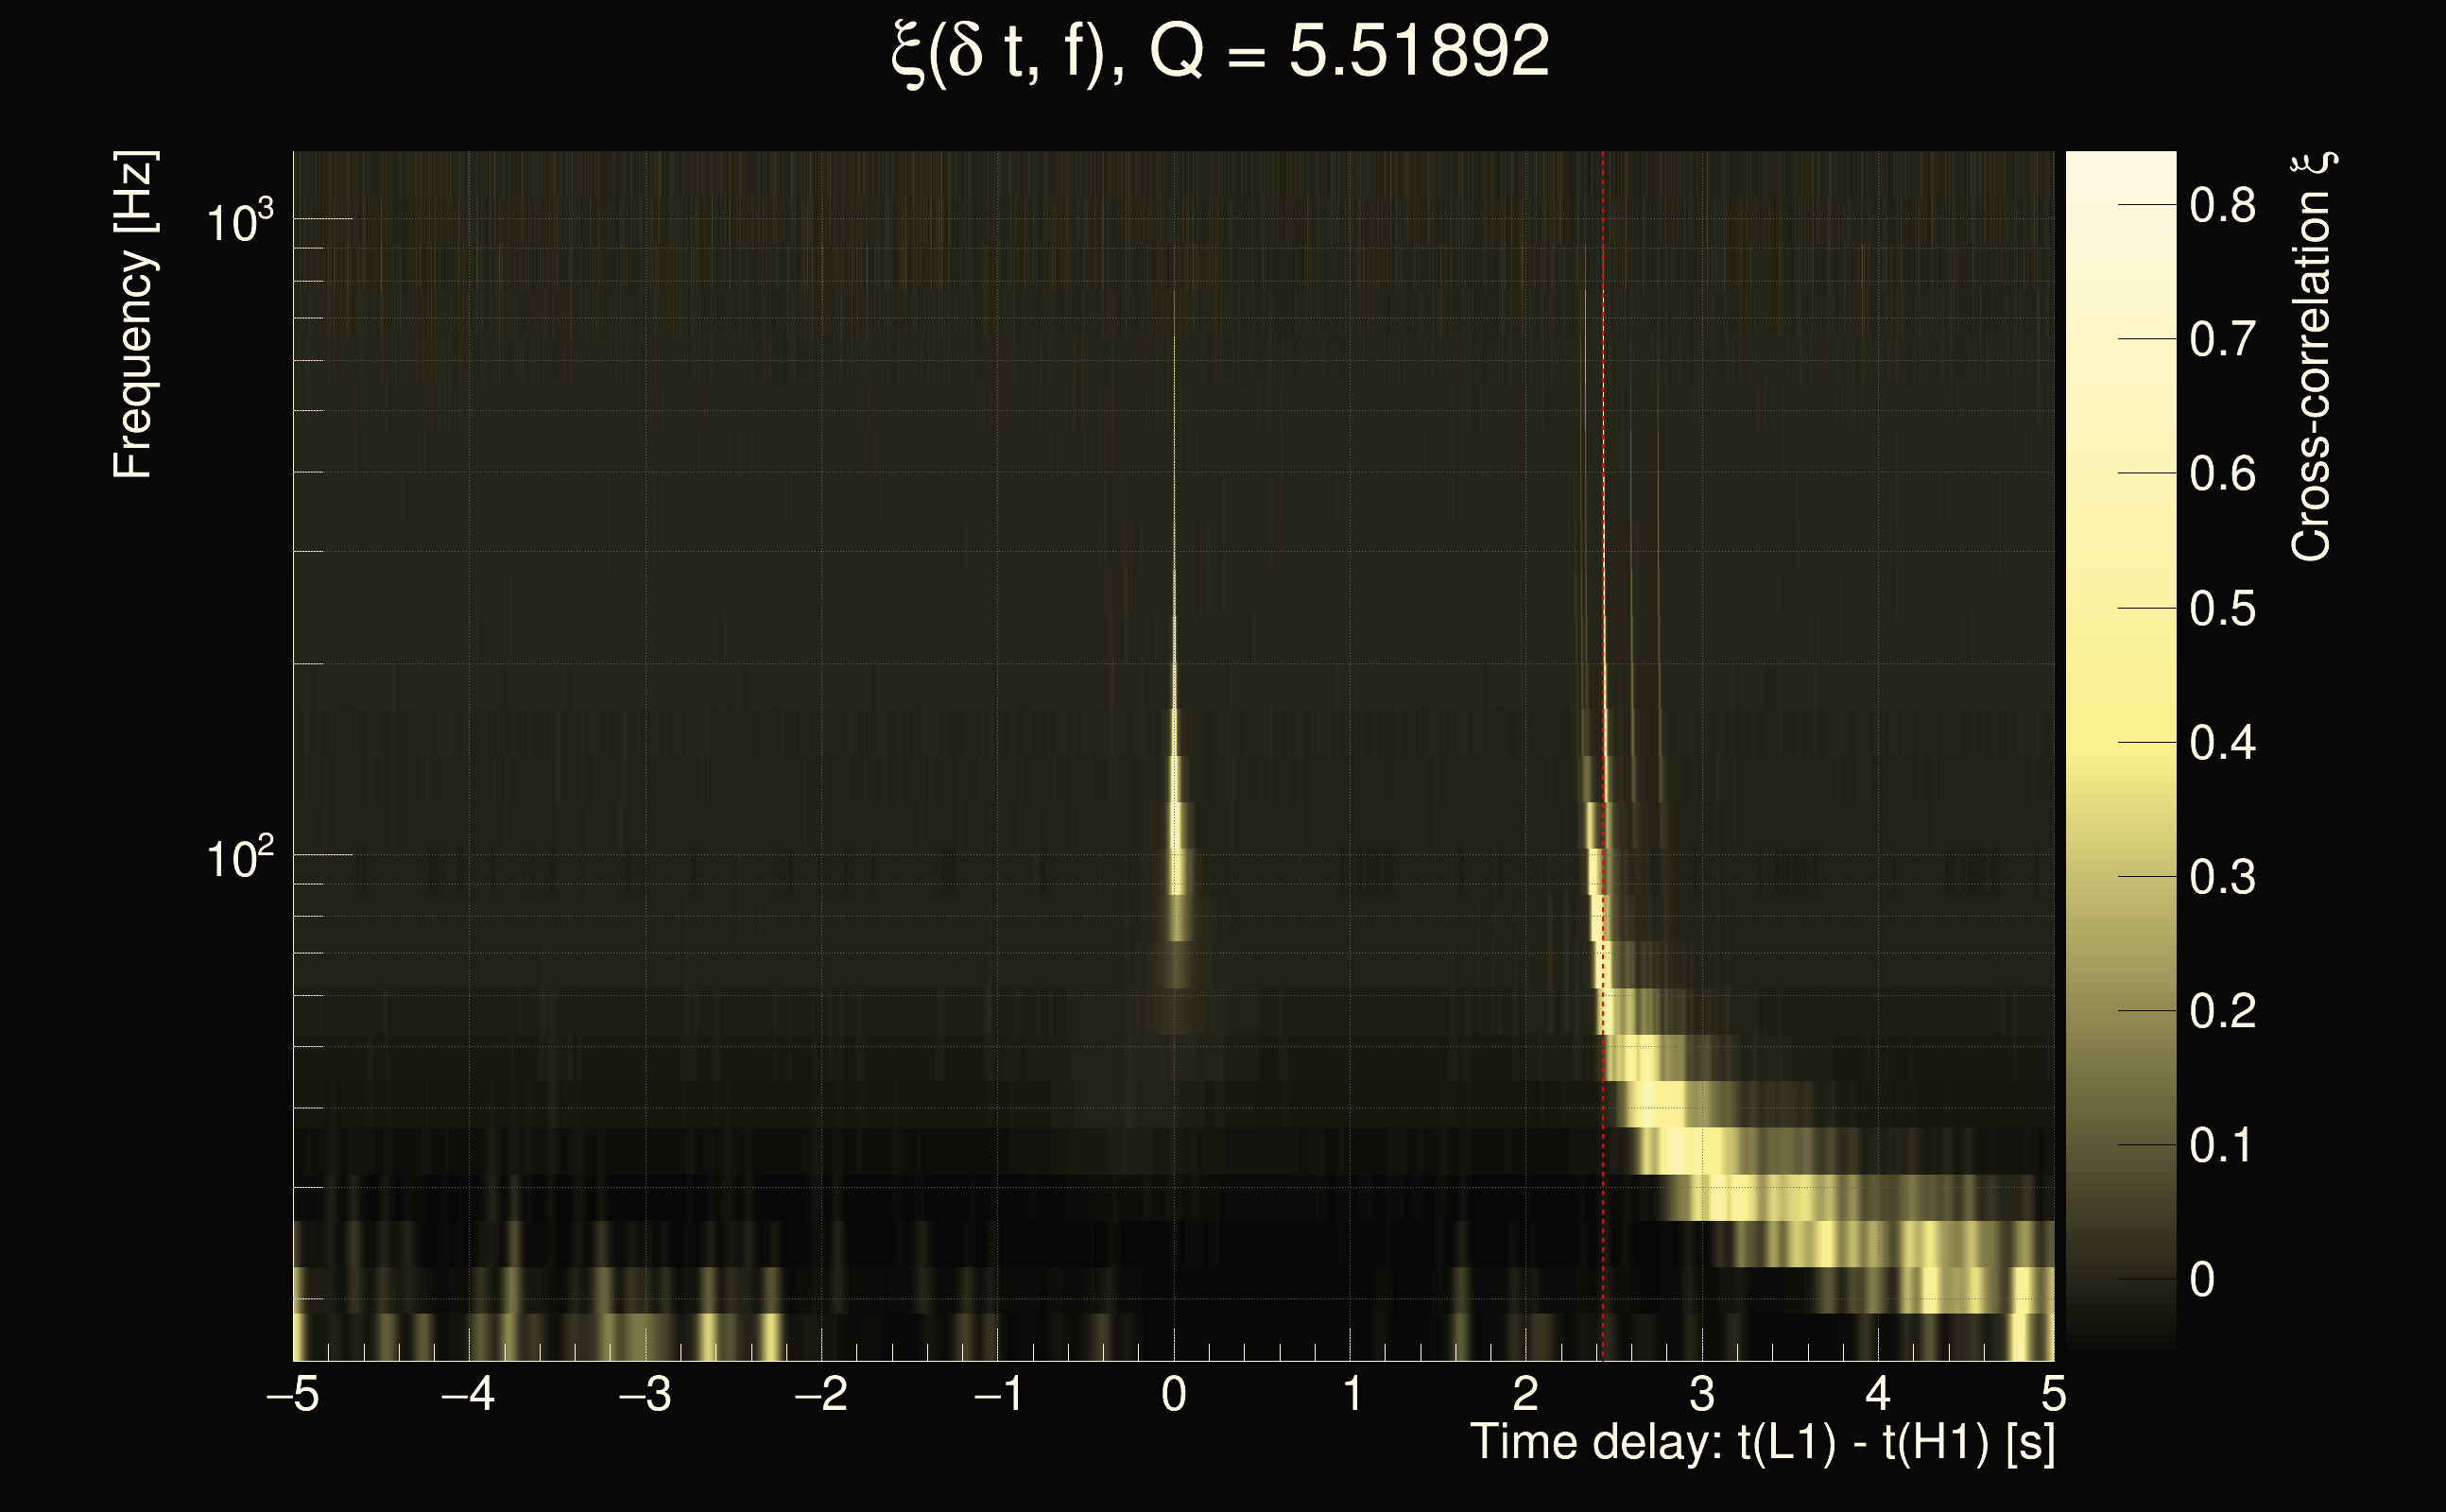Screen dimensions: 2446x1512
Task: Click the x-axis tick label 1
Action: [x=1352, y=1394]
